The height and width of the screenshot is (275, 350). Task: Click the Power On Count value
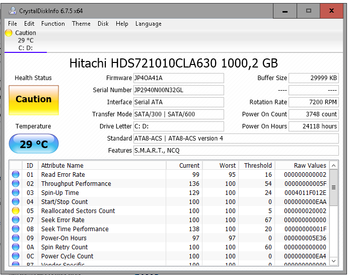(314, 114)
